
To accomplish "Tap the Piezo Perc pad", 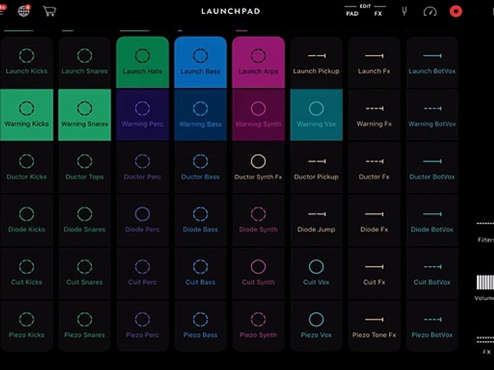I will coord(143,326).
